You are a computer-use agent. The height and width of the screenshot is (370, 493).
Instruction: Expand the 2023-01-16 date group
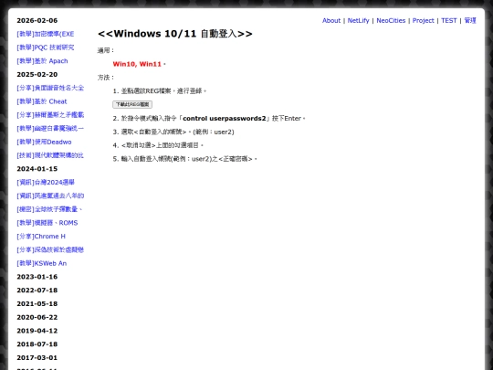(x=37, y=277)
